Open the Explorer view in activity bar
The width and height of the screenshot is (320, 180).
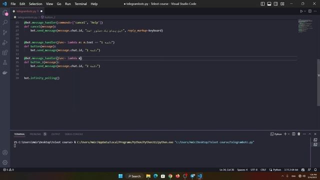5,12
